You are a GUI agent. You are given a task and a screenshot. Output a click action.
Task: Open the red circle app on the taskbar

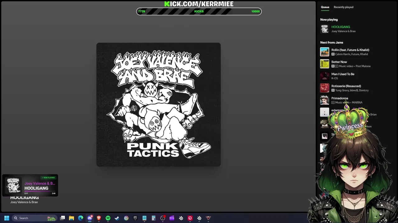coord(190,218)
